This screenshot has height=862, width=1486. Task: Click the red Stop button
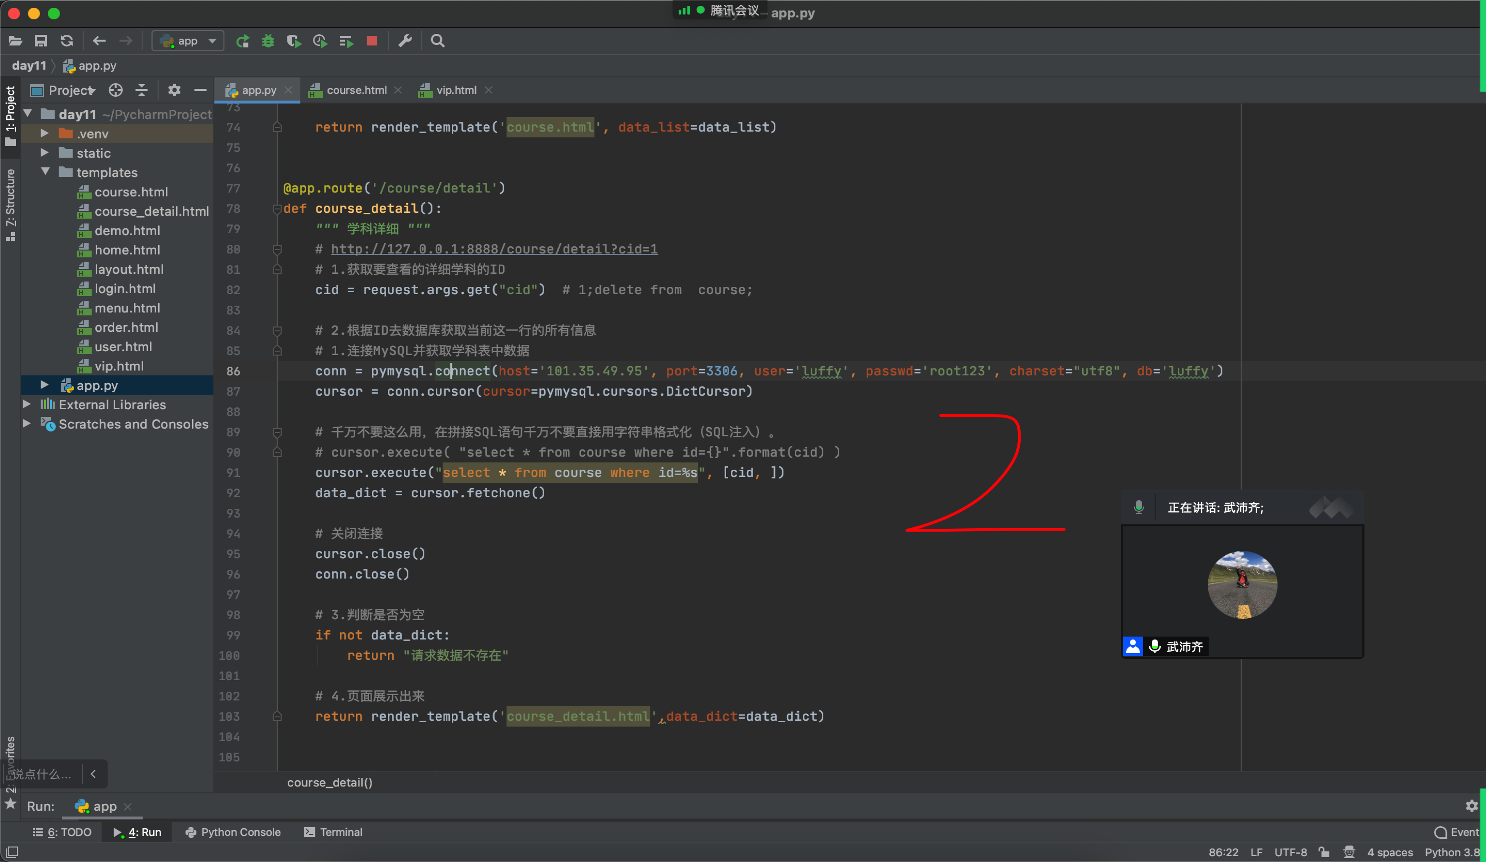371,41
